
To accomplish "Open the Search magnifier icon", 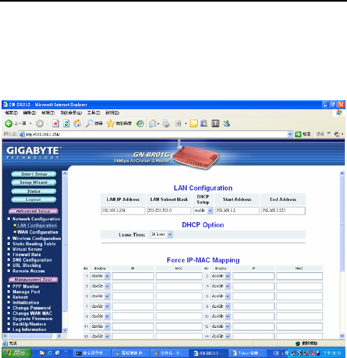I will pos(89,123).
